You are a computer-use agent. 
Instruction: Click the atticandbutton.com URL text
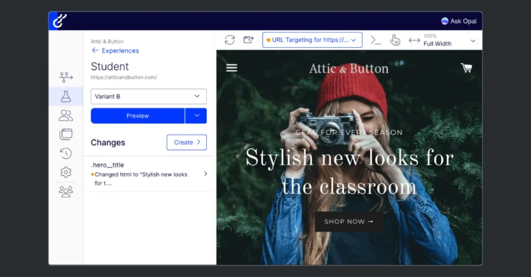(124, 77)
